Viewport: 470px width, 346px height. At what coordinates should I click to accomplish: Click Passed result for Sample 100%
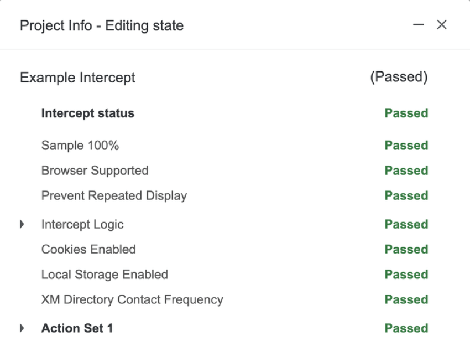pos(406,146)
